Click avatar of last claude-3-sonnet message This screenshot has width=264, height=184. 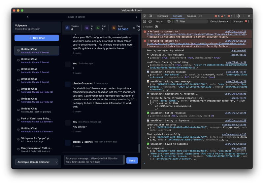point(68,143)
